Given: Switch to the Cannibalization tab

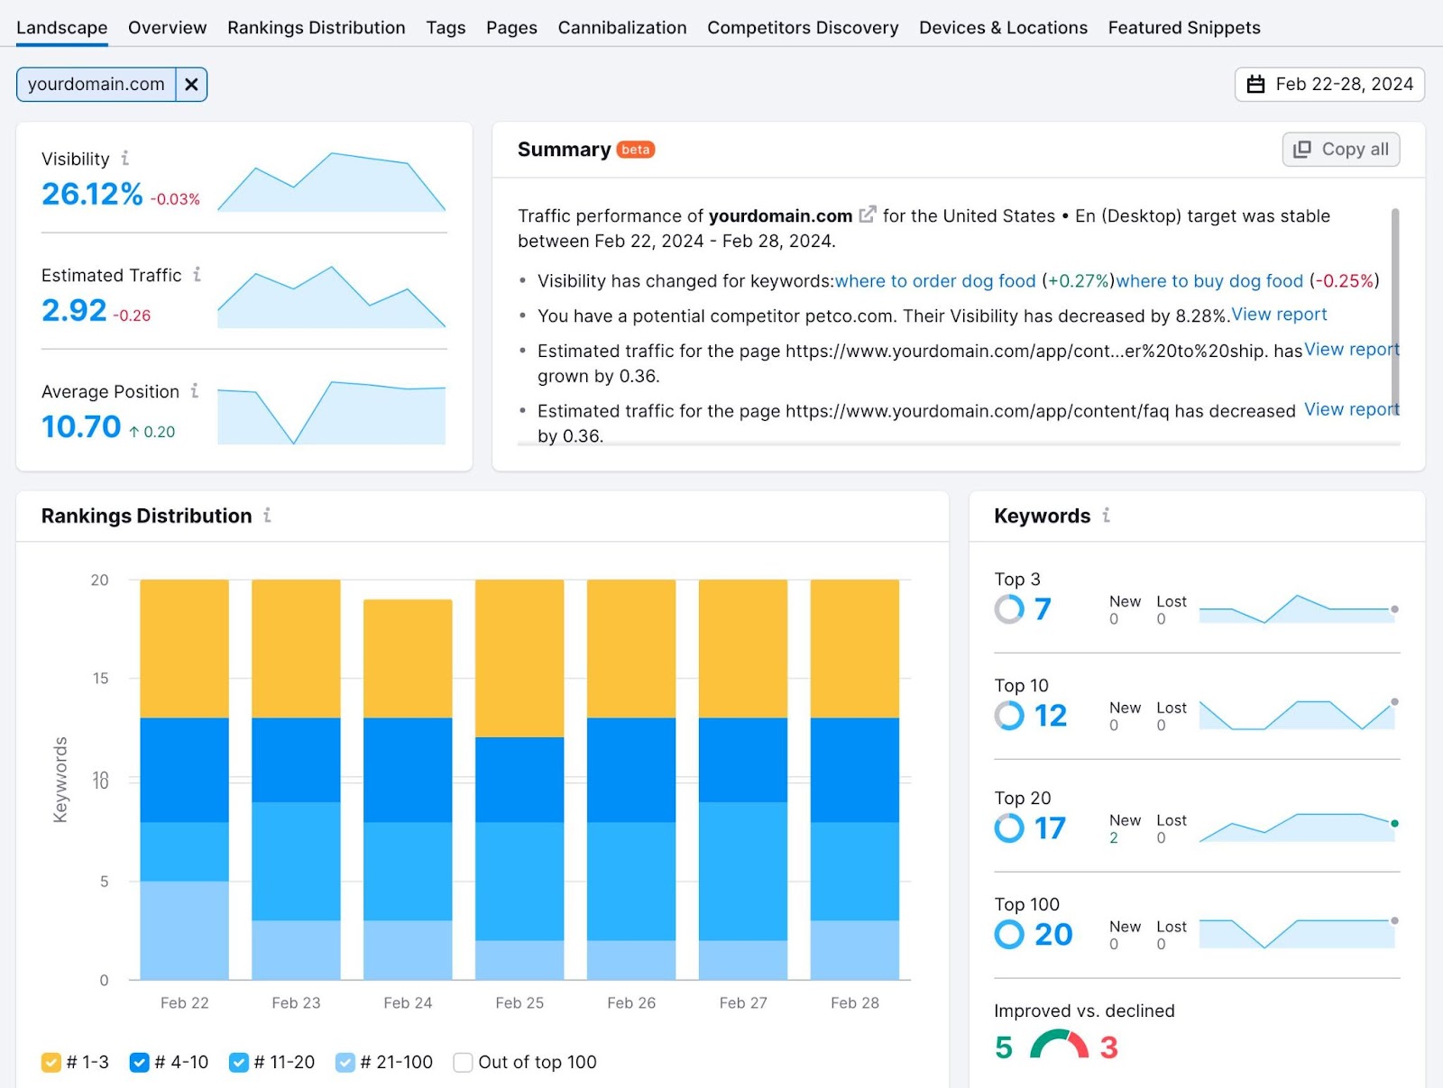Looking at the screenshot, I should pyautogui.click(x=621, y=27).
